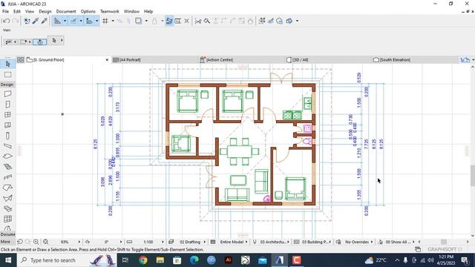
Task: Select the Window tool
Action: pos(8,115)
